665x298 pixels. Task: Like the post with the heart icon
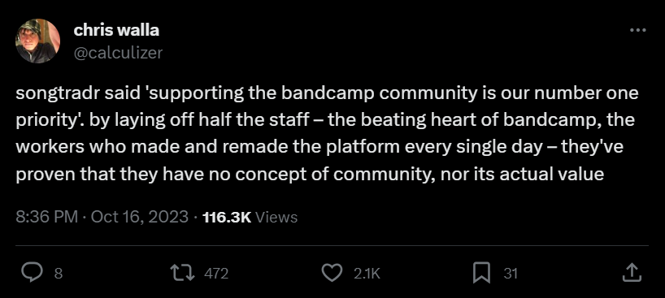(332, 273)
